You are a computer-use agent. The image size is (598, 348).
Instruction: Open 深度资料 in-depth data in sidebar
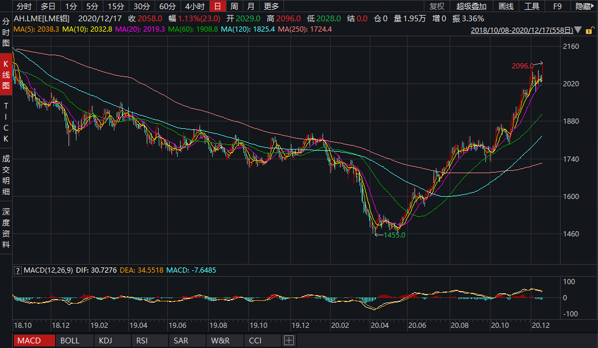coord(6,229)
